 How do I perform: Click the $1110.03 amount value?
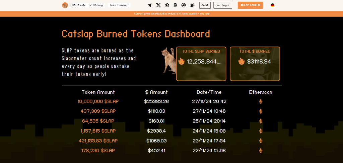click(x=156, y=111)
